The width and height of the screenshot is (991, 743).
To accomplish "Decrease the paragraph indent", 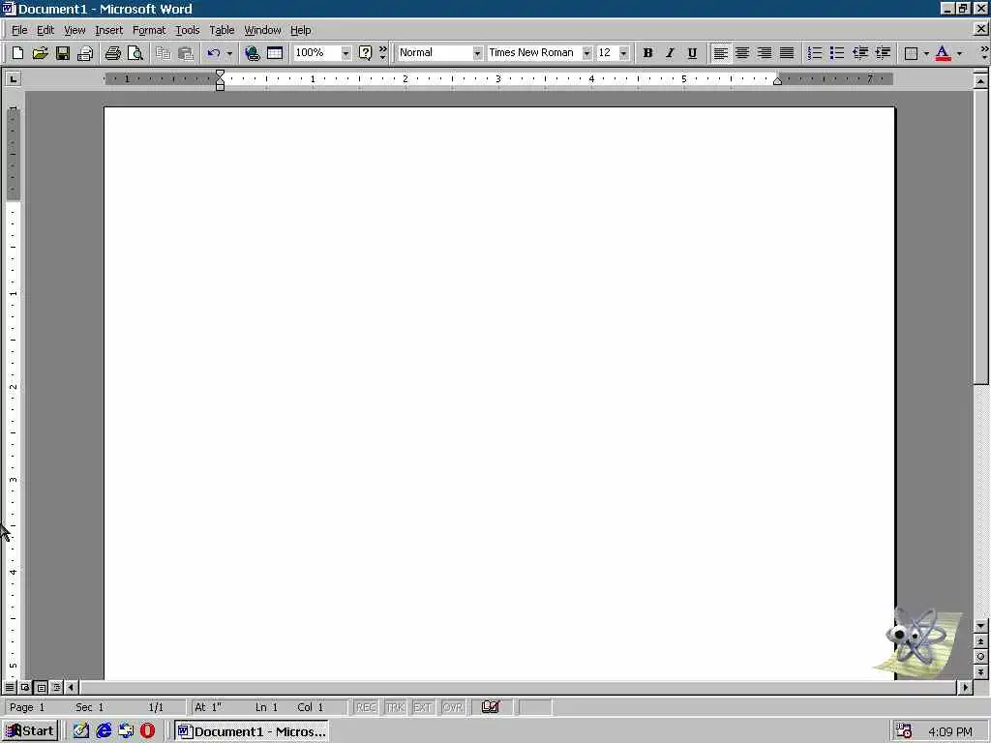I will (x=859, y=53).
